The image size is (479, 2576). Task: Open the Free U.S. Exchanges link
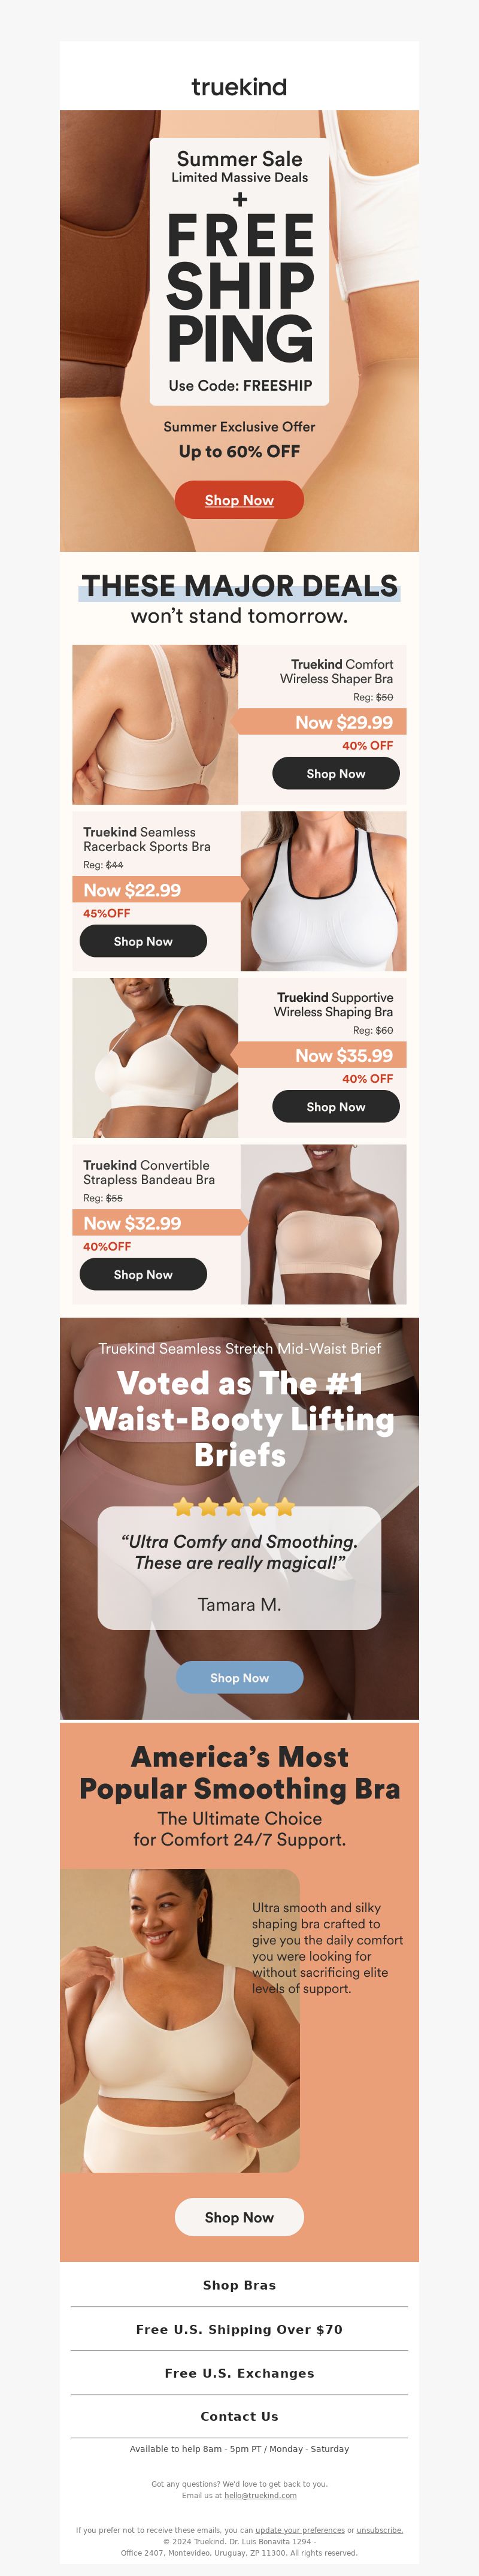pyautogui.click(x=239, y=2373)
